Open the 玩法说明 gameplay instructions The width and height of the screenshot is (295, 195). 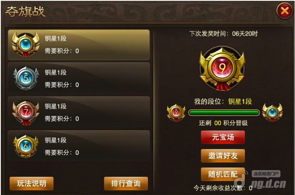[x=32, y=183]
